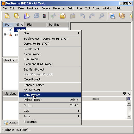This screenshot has width=134, height=134.
Task: Open the File menu
Action: tap(4, 8)
